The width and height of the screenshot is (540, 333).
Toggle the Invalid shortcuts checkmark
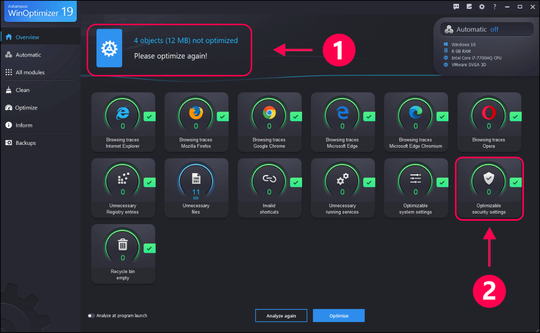click(296, 182)
